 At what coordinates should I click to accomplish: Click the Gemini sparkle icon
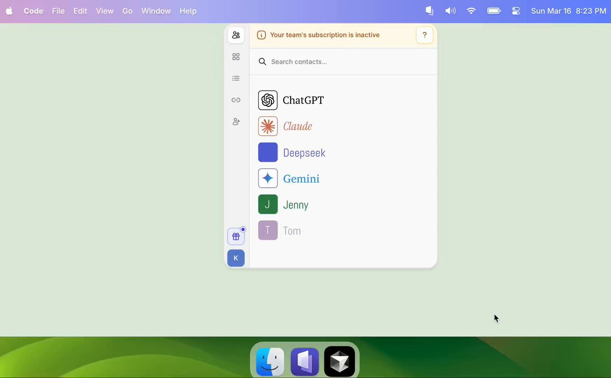[268, 178]
